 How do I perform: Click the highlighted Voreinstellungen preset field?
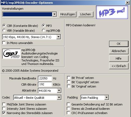coord(28,14)
